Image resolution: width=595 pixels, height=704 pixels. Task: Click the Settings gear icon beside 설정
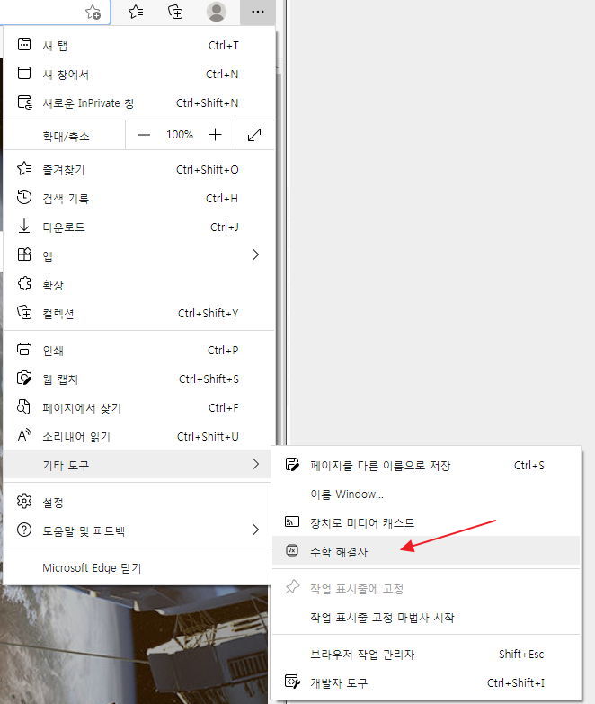(x=24, y=501)
